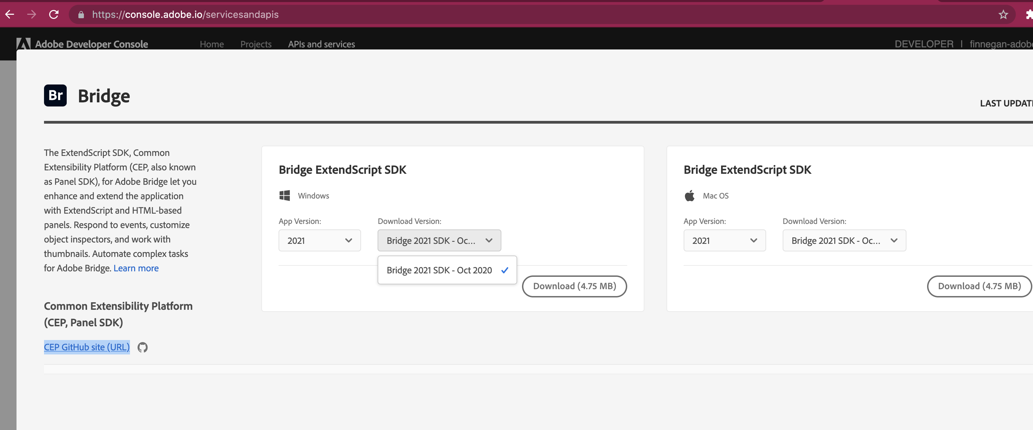This screenshot has height=430, width=1033.
Task: Click the Windows platform icon
Action: [285, 195]
